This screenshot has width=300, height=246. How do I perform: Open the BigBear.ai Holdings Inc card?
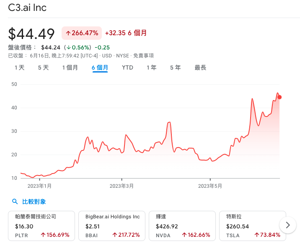tap(112, 226)
